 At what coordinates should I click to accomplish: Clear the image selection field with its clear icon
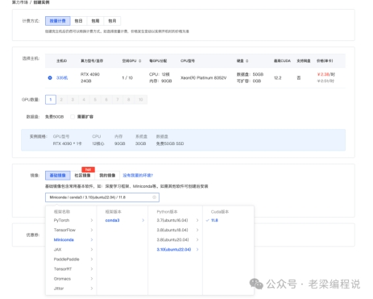pos(154,197)
